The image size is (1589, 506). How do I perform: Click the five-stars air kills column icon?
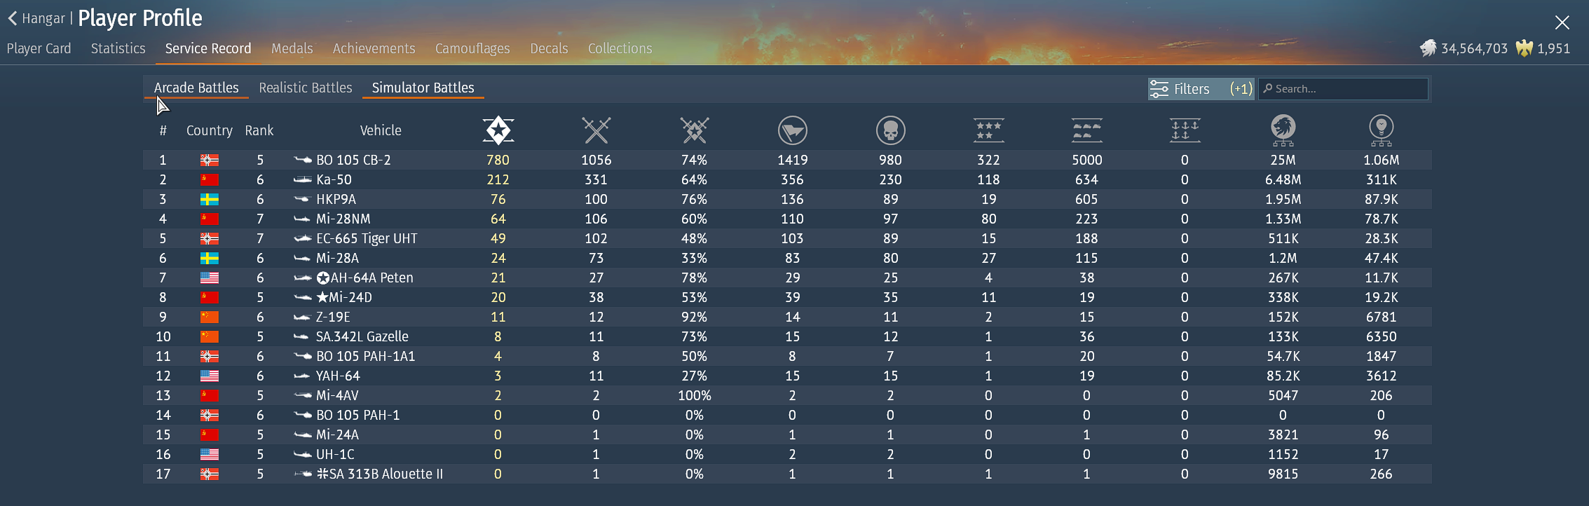988,130
